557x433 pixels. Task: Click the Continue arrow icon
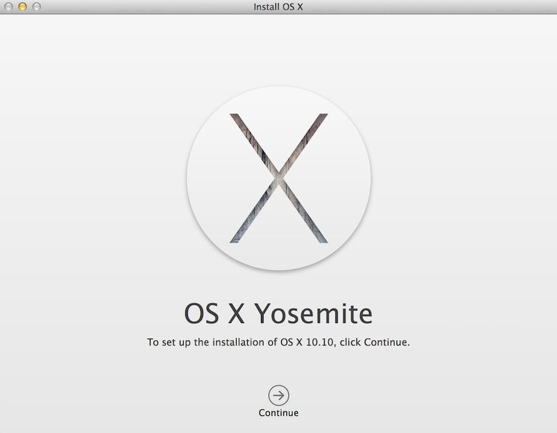pos(278,395)
